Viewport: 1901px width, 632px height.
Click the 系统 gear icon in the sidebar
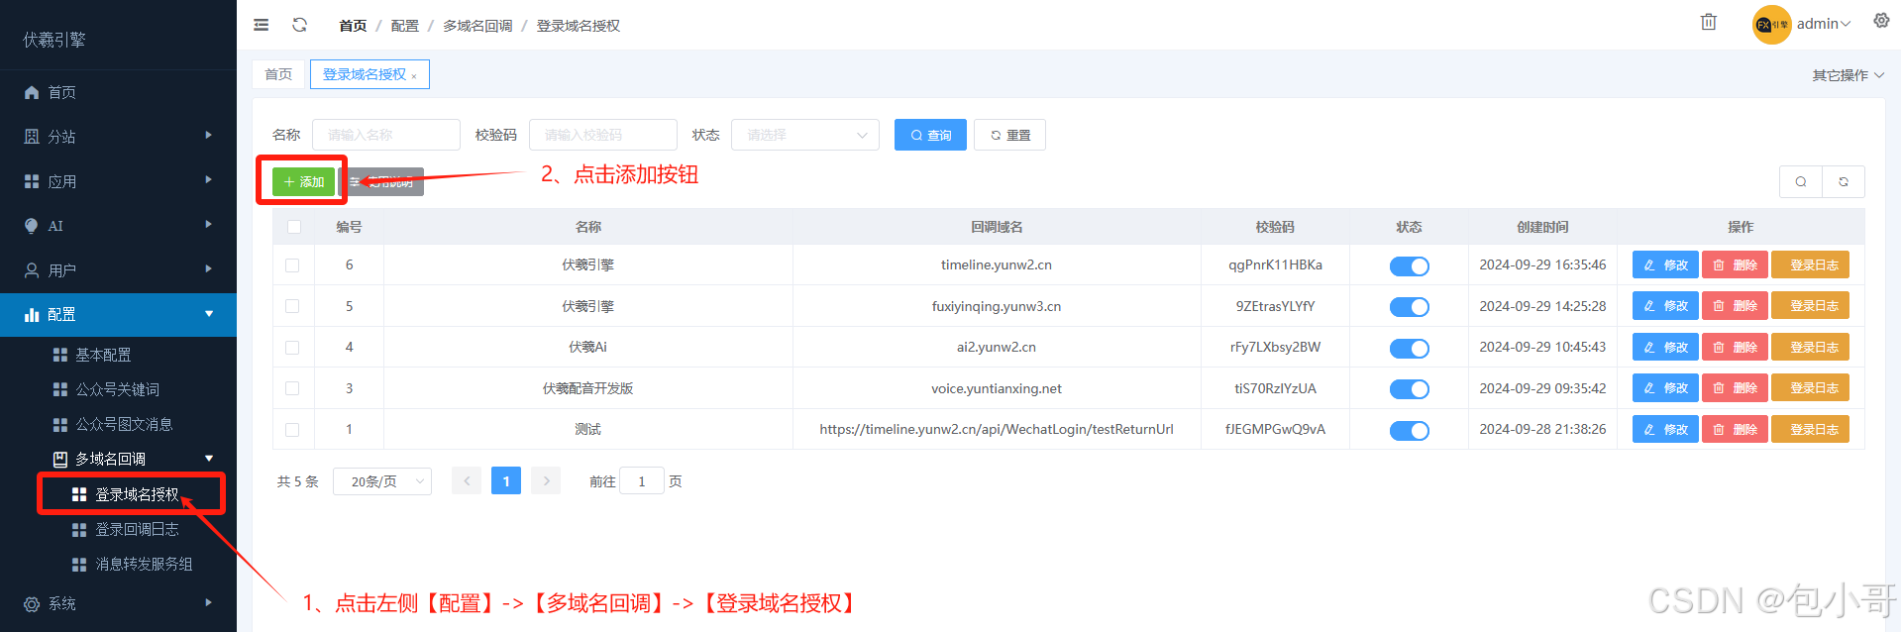[x=32, y=604]
